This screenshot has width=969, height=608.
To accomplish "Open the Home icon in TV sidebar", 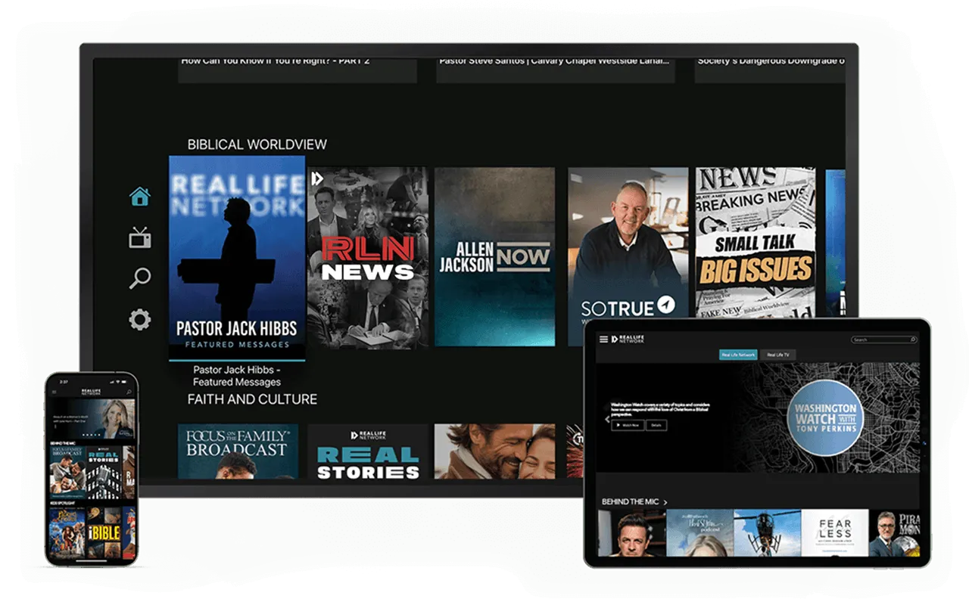I will click(140, 197).
